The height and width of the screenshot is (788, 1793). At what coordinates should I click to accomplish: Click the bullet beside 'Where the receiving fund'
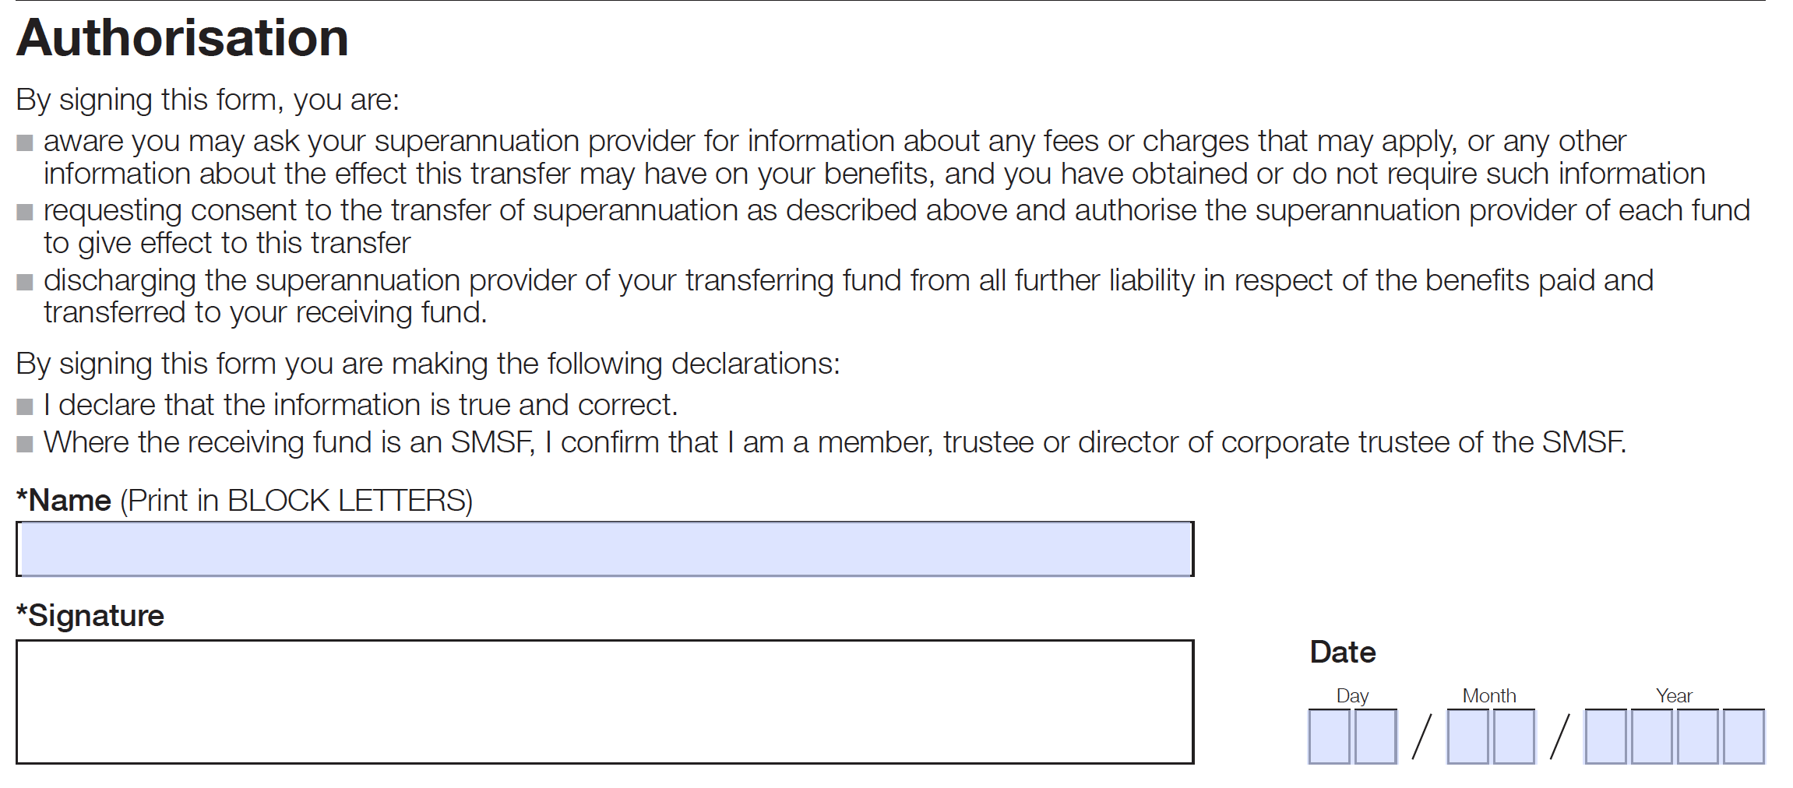tap(25, 445)
